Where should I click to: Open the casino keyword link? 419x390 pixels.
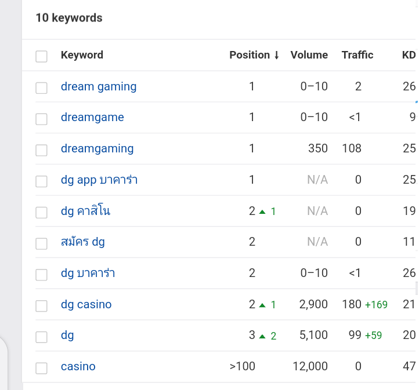[x=78, y=366]
